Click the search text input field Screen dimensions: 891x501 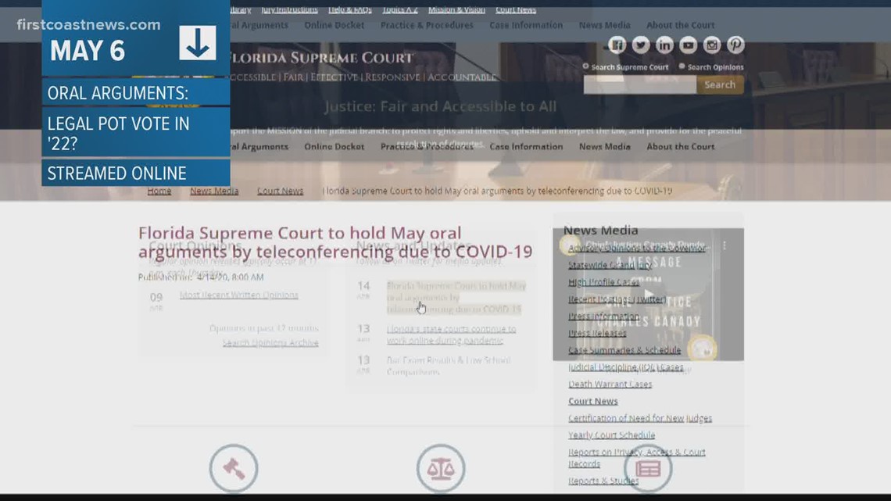(x=640, y=84)
